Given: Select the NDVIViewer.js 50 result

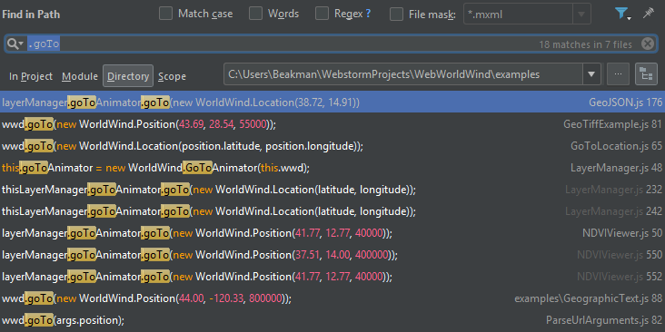Looking at the screenshot, I should pyautogui.click(x=332, y=233).
